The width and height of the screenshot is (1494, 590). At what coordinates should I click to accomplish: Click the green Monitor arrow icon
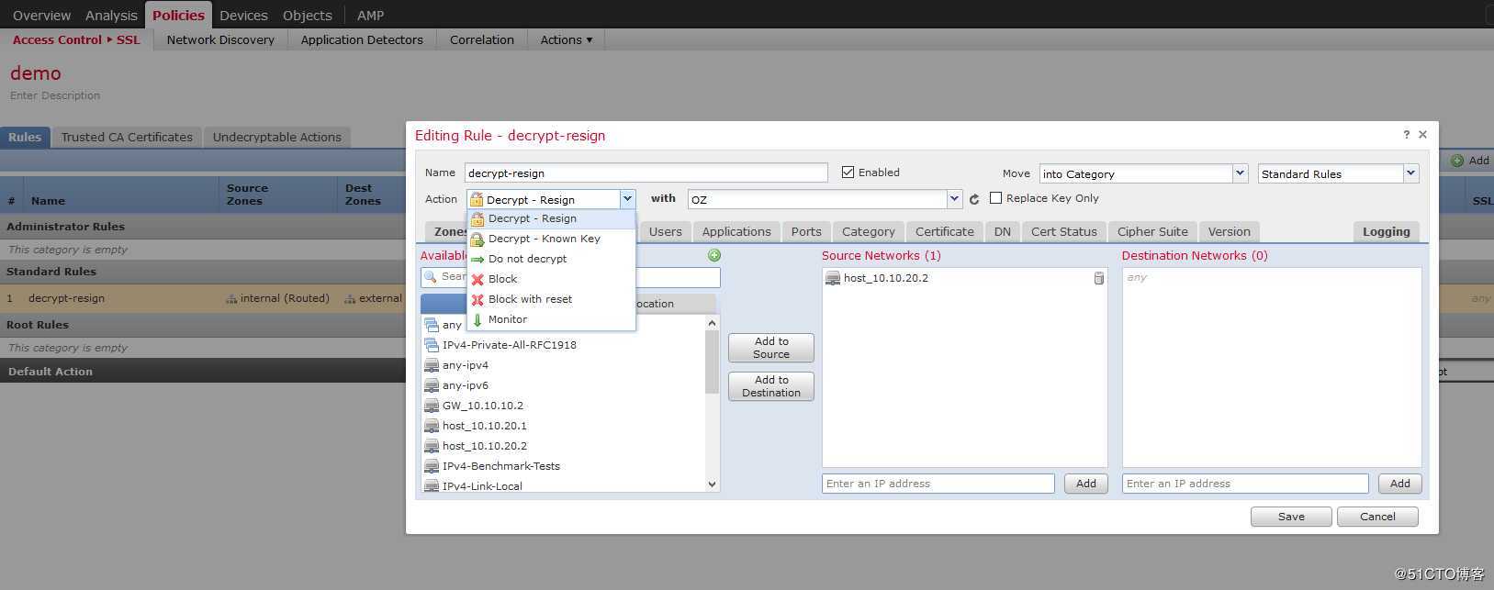pos(477,319)
